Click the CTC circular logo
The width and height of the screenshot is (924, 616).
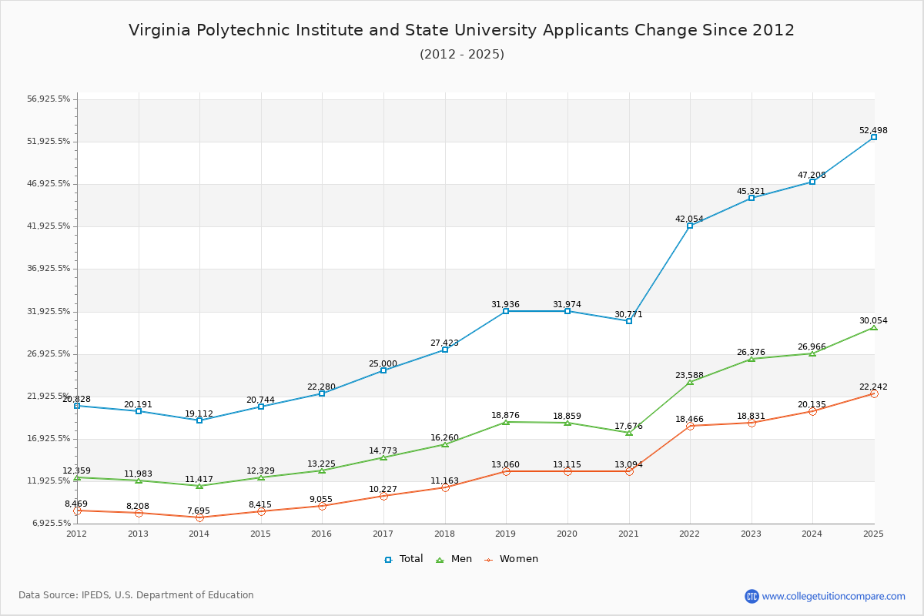point(752,594)
